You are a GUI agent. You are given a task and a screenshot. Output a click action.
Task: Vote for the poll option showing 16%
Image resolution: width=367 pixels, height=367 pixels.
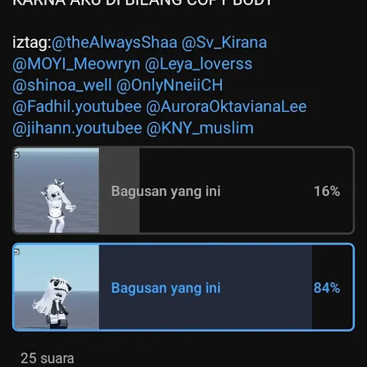[183, 190]
